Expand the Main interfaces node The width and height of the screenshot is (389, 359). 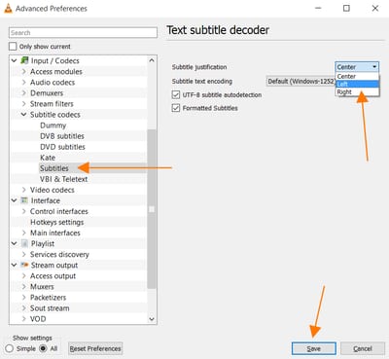click(24, 233)
